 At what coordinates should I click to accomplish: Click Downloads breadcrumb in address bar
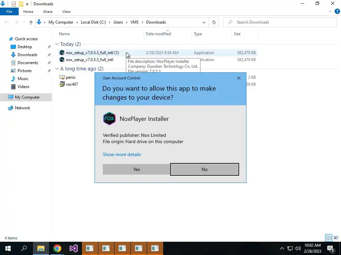click(x=156, y=22)
